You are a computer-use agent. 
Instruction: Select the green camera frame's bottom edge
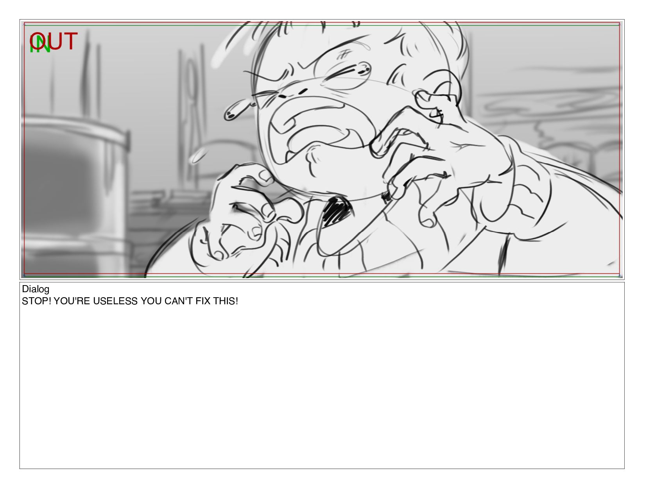[322, 276]
